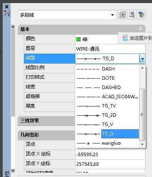The image size is (152, 177).
Task: Select the 顶点 property row
Action: pos(49,145)
